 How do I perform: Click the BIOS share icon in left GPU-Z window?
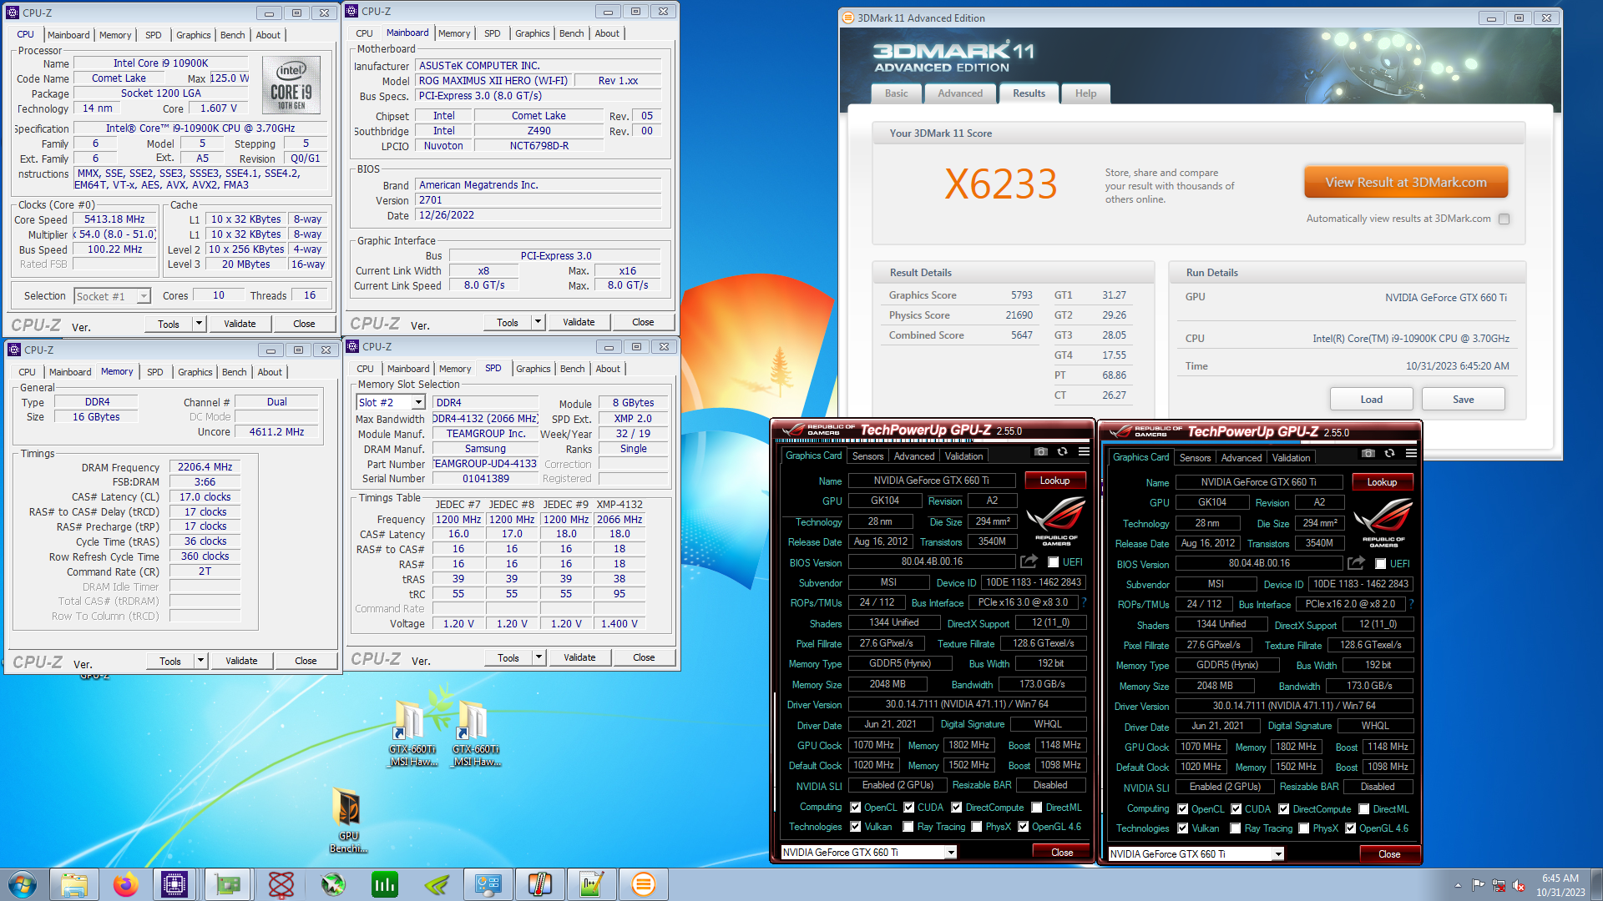coord(1029,561)
